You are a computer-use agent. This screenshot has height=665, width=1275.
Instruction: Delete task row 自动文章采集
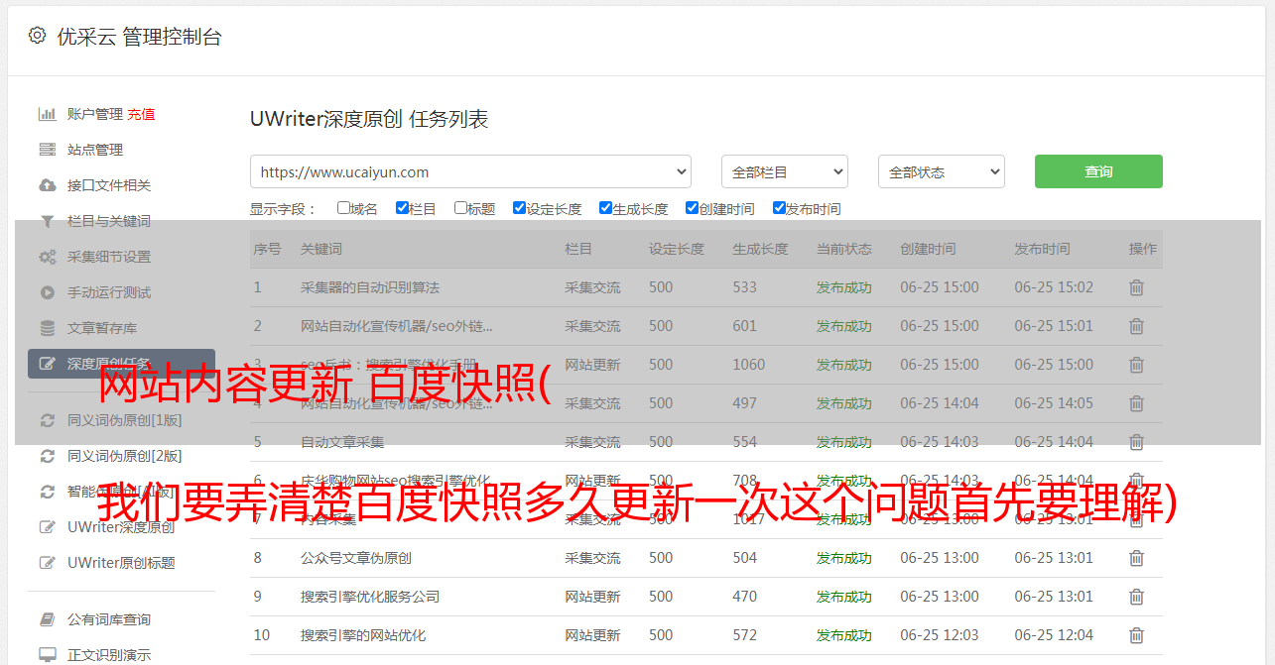[x=1136, y=442]
